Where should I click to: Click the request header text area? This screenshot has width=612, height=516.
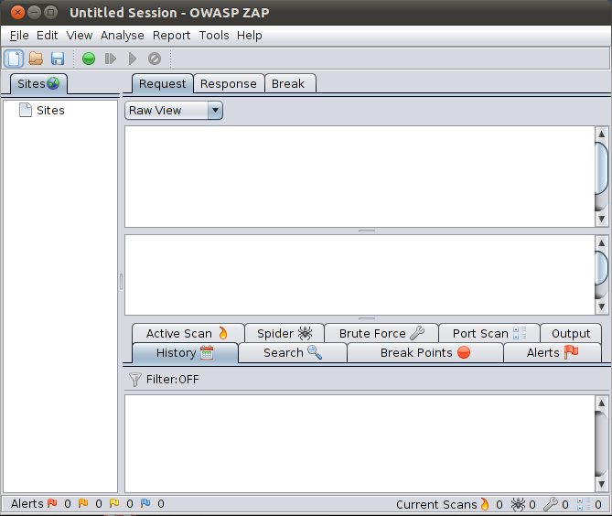360,177
